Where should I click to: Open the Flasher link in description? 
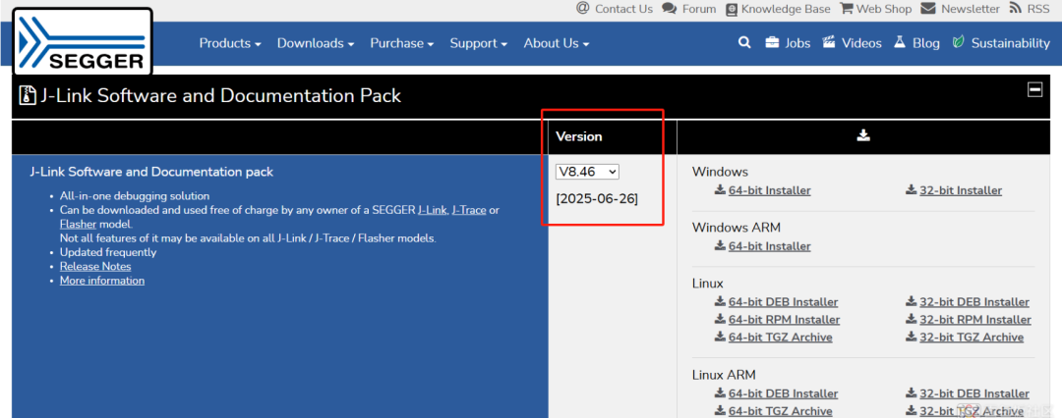click(x=78, y=225)
